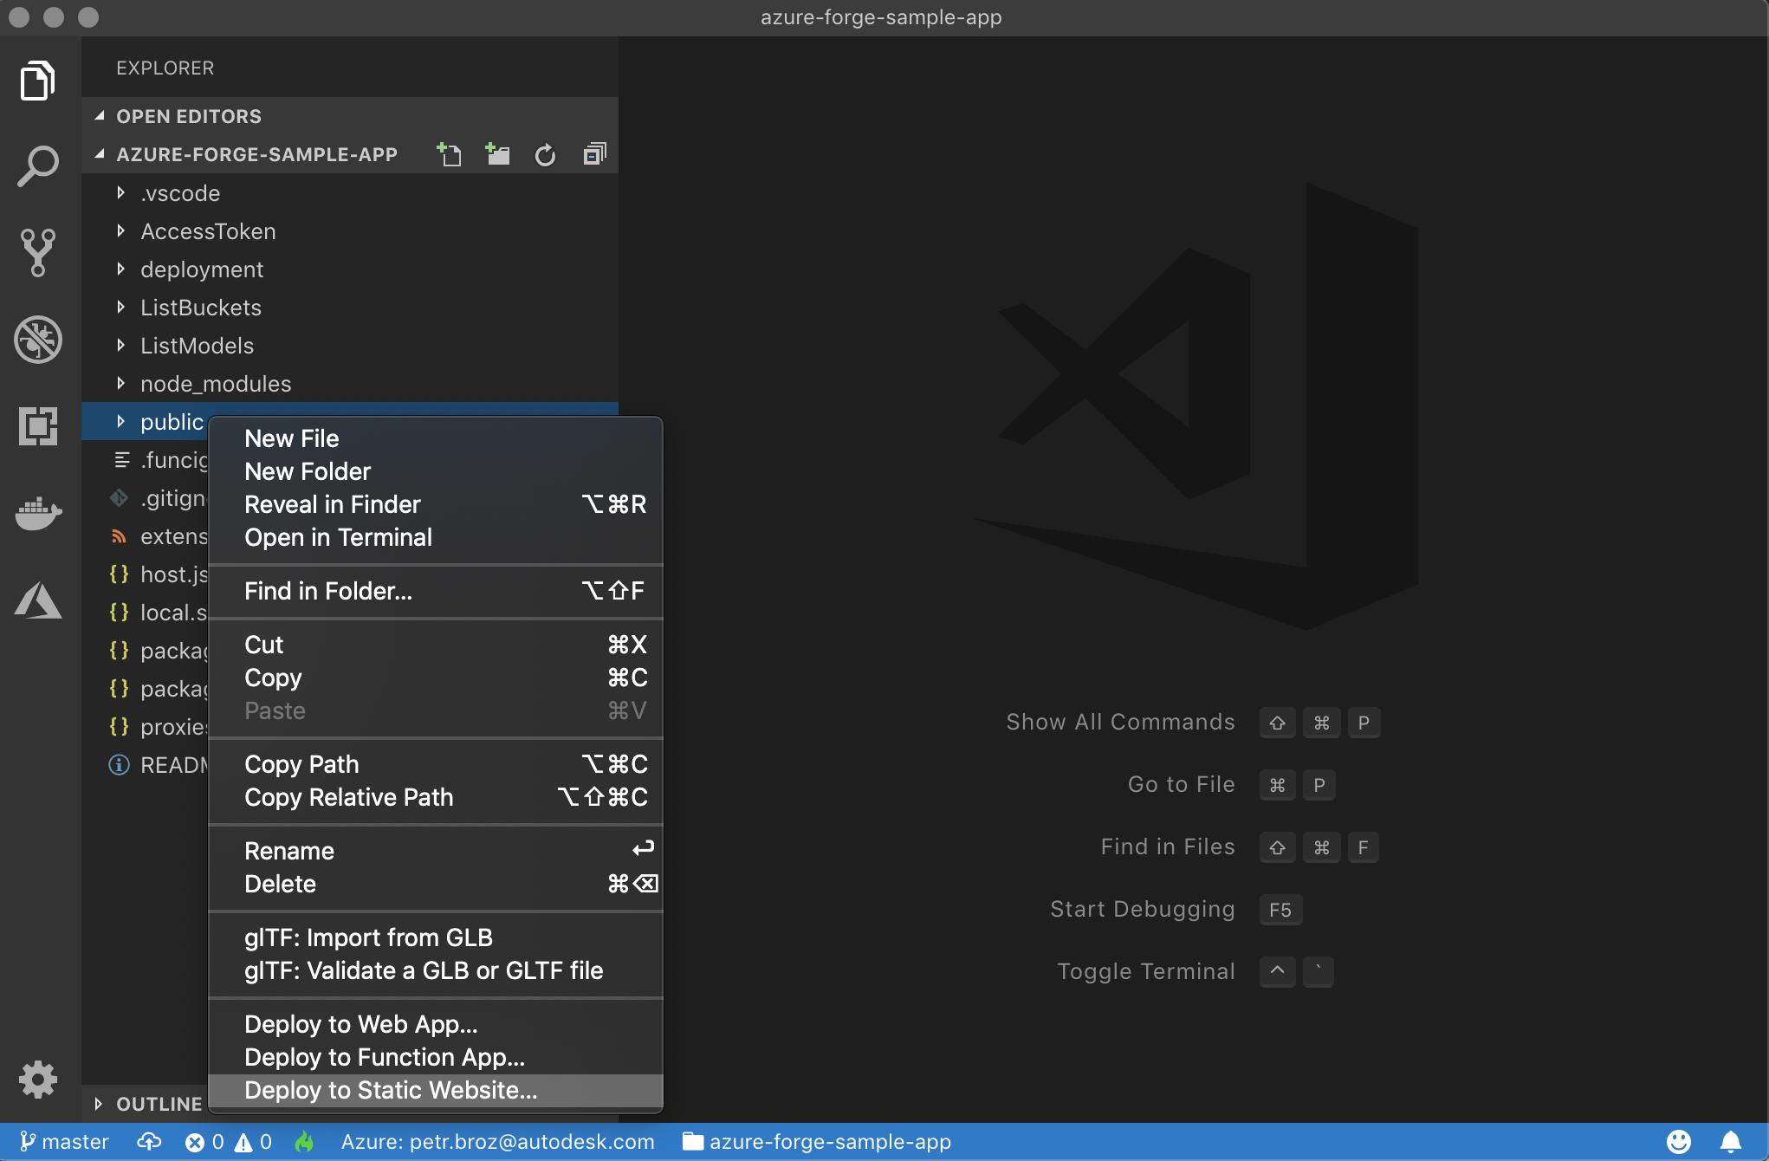This screenshot has width=1769, height=1161.
Task: Open the local.settings file row
Action: click(146, 613)
